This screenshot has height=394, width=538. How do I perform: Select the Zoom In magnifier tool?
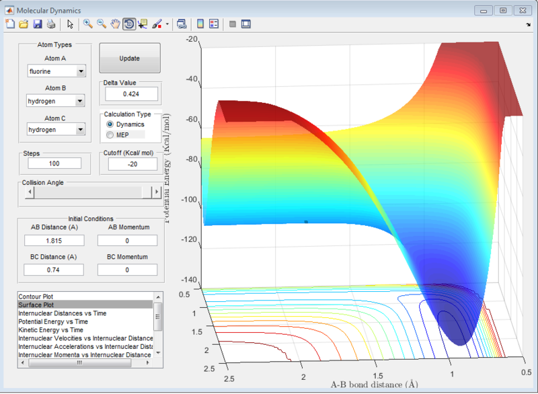point(87,24)
